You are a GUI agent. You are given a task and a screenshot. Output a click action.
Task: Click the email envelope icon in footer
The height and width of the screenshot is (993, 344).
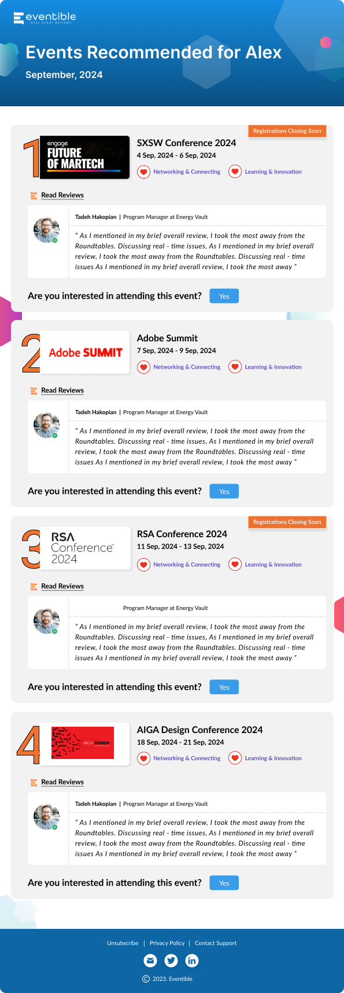click(x=150, y=961)
